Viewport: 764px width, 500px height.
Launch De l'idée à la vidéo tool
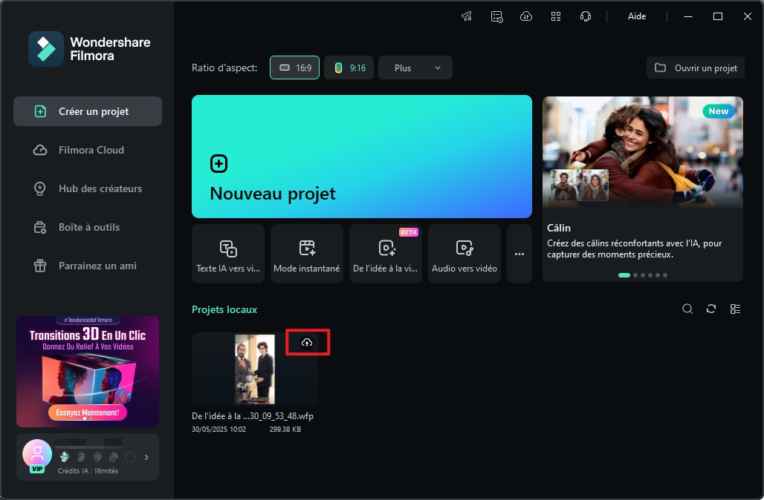point(386,254)
